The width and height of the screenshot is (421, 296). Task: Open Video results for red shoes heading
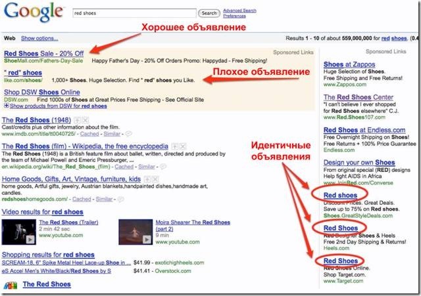click(x=42, y=212)
